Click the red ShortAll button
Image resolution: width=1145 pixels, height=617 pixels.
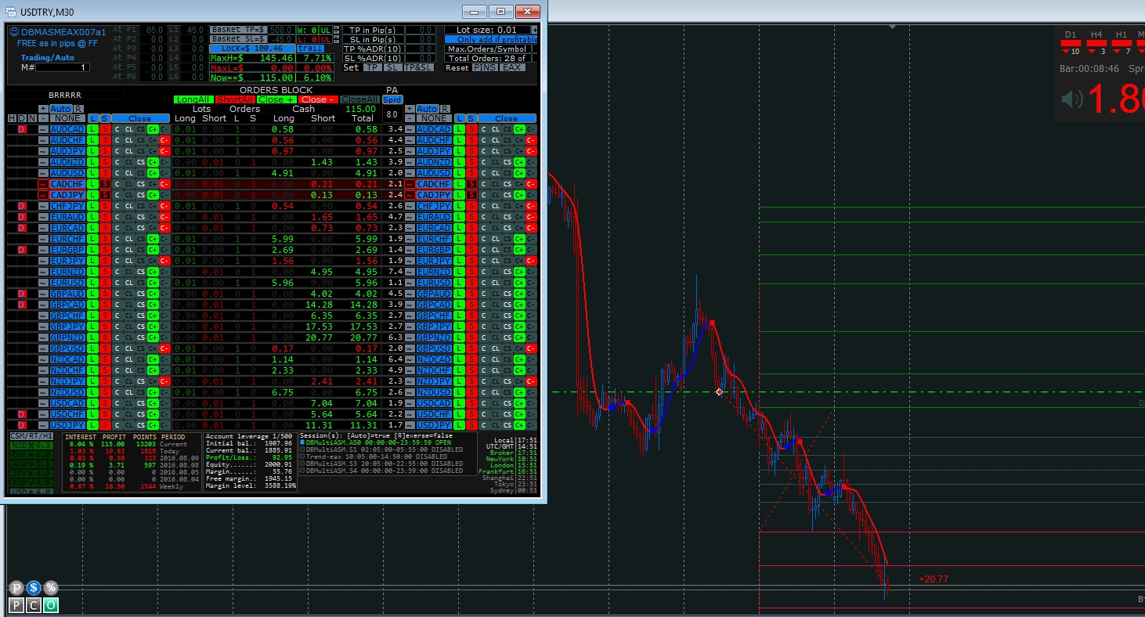pyautogui.click(x=235, y=99)
